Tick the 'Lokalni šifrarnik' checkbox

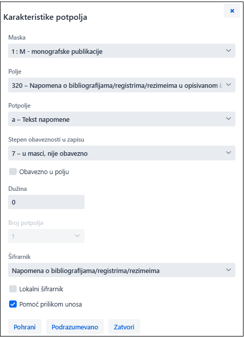(13, 289)
